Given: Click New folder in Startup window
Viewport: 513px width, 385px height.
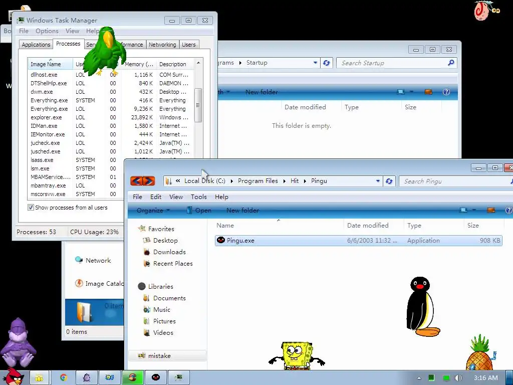Looking at the screenshot, I should click(262, 92).
